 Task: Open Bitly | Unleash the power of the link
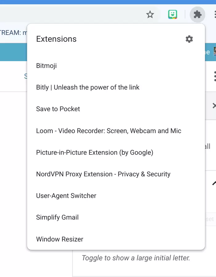pyautogui.click(x=88, y=87)
